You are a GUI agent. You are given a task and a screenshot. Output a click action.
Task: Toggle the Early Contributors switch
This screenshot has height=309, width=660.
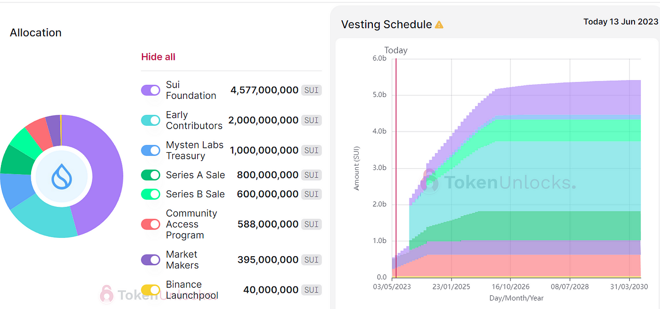point(150,120)
